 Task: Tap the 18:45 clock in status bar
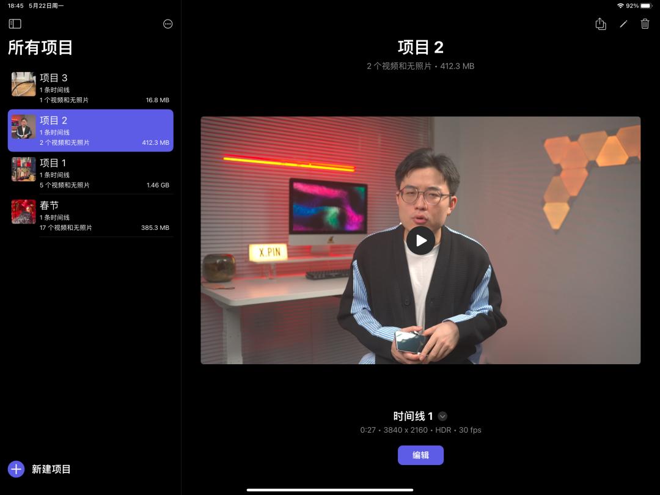[x=15, y=6]
